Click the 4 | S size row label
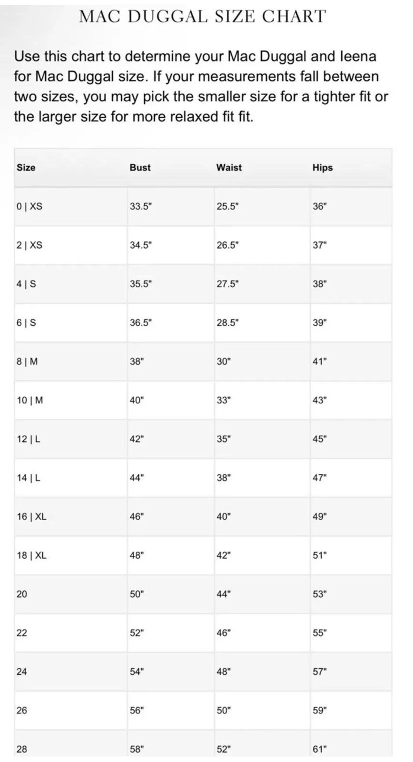This screenshot has height=762, width=413. [x=26, y=284]
